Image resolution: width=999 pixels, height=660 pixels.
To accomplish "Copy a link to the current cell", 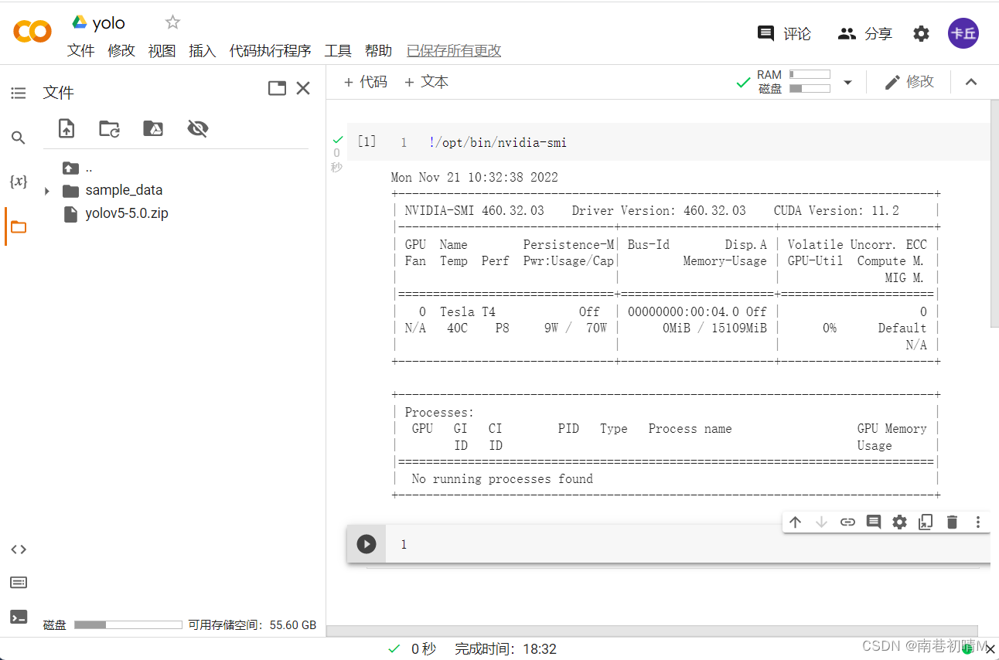I will [x=847, y=522].
